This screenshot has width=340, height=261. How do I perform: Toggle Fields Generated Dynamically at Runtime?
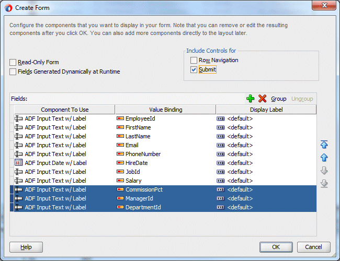(13, 72)
